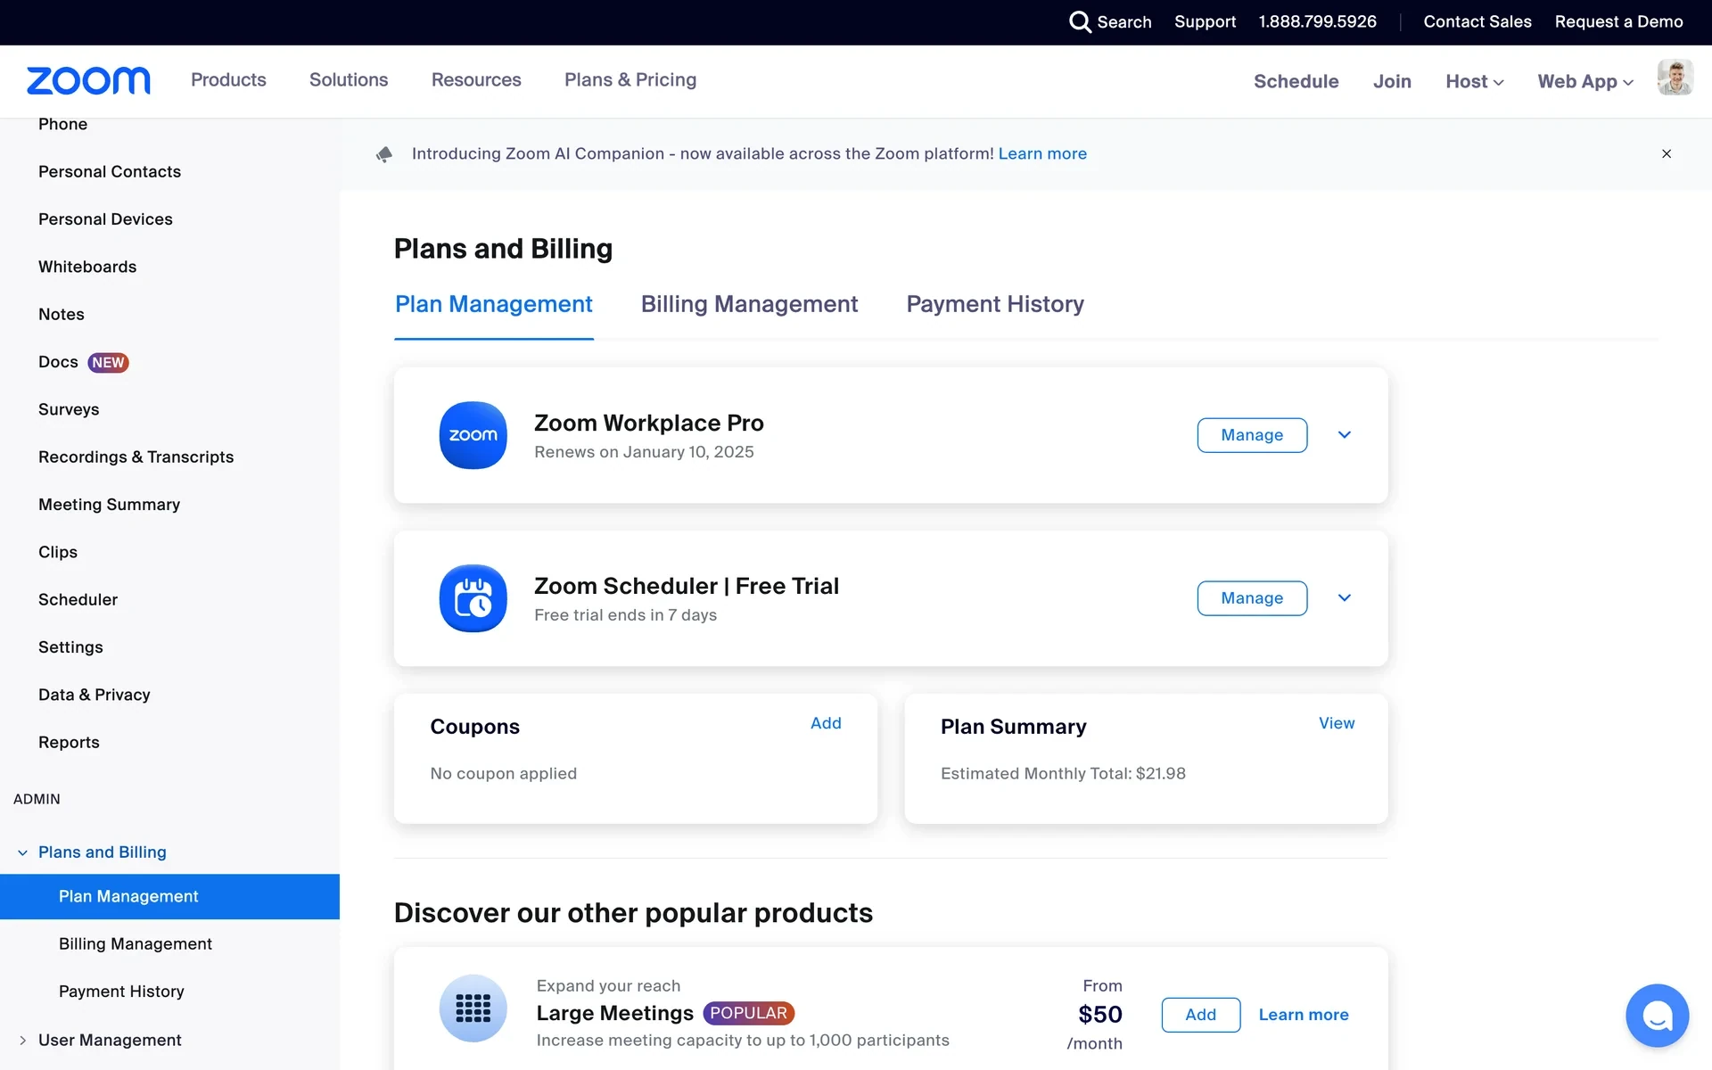
Task: Open the chat support bubble
Action: [1657, 1015]
